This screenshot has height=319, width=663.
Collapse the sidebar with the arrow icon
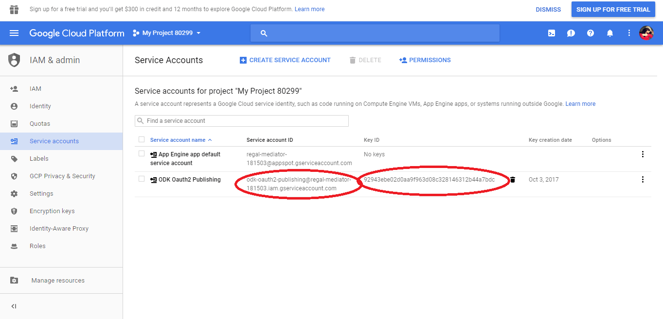[14, 306]
